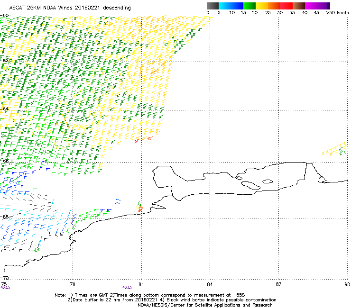Click the yellow 20-25 knots legend segment
The image size is (351, 308).
point(262,6)
